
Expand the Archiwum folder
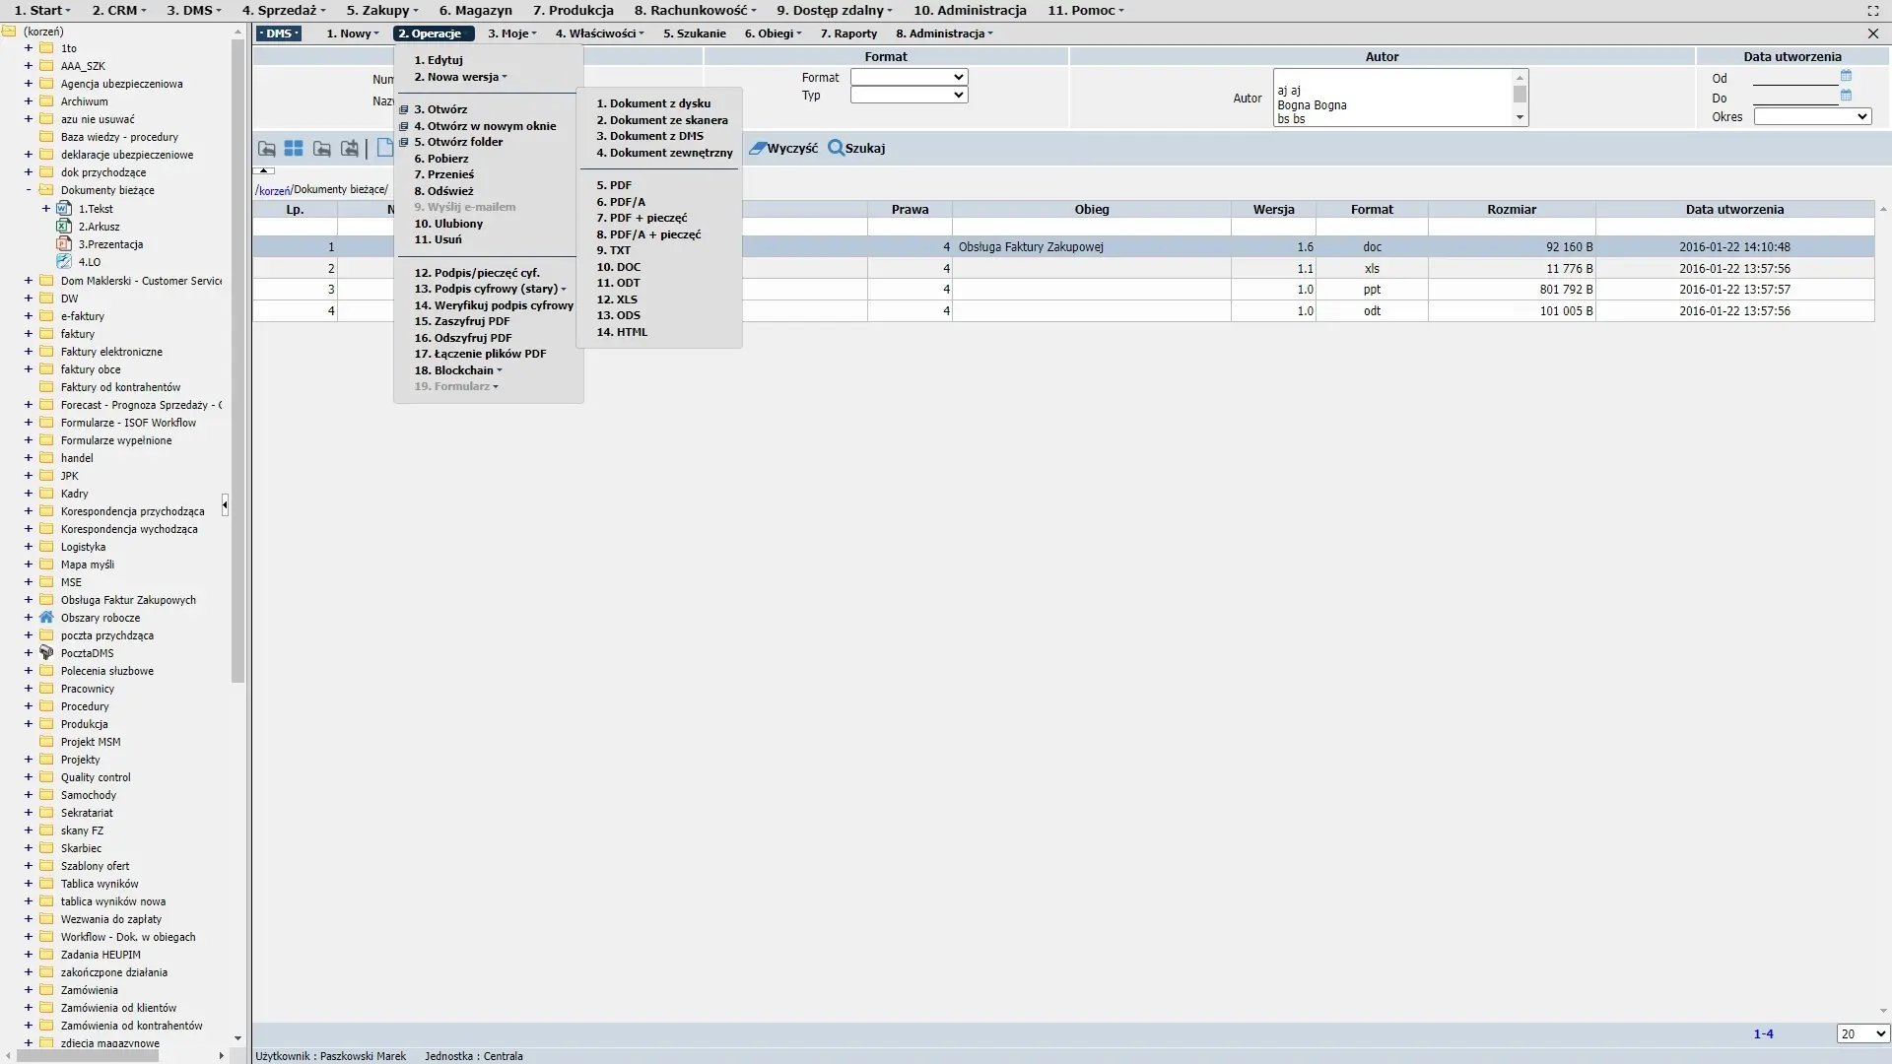(29, 101)
